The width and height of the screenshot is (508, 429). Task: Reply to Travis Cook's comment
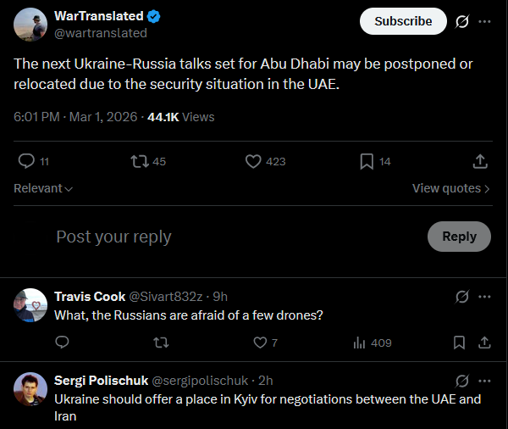click(62, 343)
